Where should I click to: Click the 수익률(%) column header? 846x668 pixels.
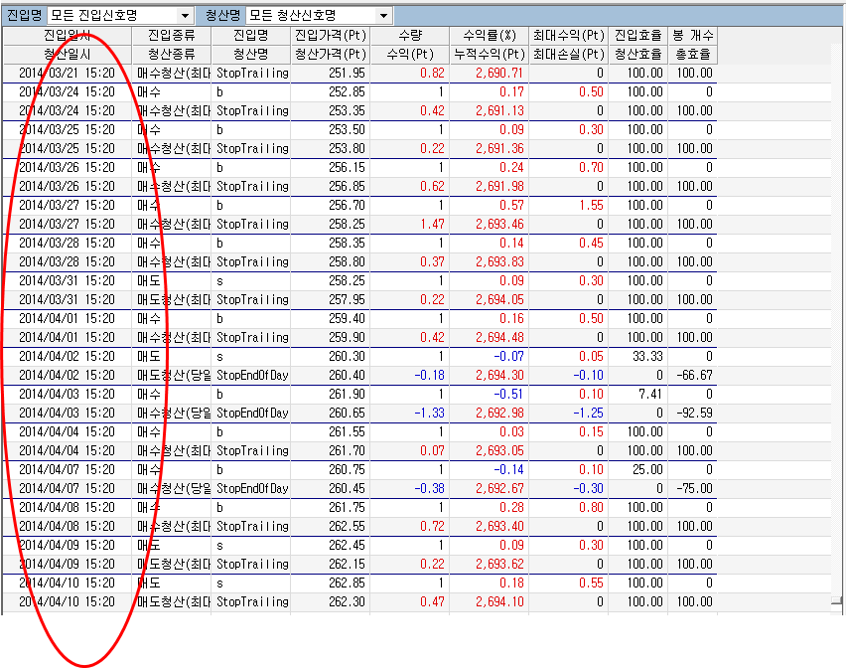[x=488, y=36]
